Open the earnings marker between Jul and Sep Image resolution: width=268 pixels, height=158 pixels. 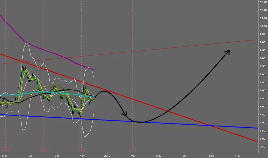click(x=43, y=150)
